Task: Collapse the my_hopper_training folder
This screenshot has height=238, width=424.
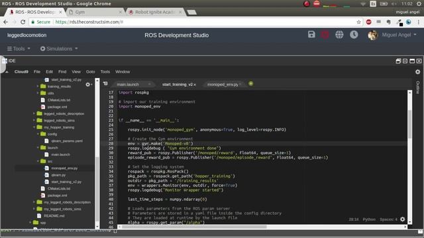Action: 34,127
